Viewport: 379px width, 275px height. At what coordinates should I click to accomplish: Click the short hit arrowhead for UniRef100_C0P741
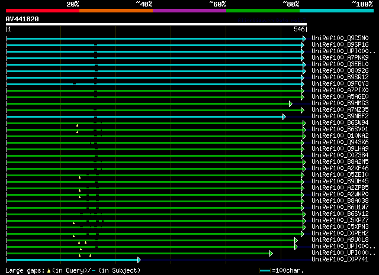click(x=139, y=260)
